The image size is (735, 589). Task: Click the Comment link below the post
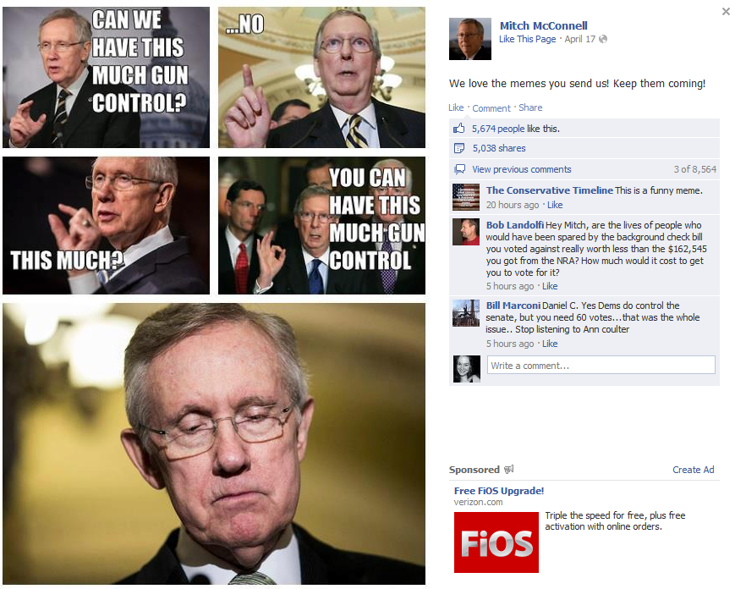(x=491, y=107)
